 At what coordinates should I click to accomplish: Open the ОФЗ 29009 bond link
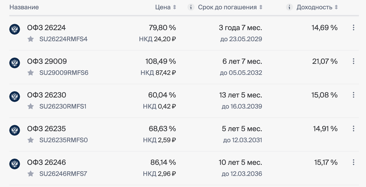click(47, 61)
